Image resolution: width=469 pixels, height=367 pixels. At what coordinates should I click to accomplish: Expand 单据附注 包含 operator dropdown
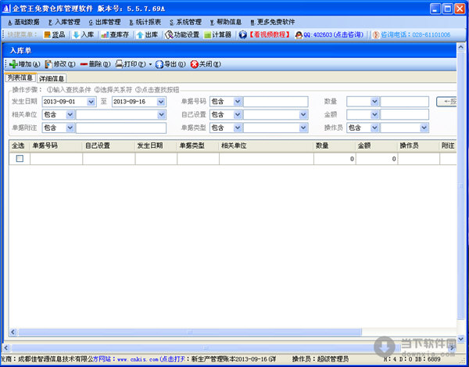(x=70, y=128)
